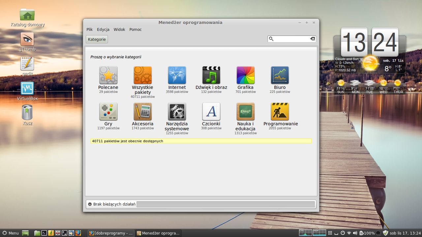Click the Brak bieżących działań progress bar

click(226, 204)
